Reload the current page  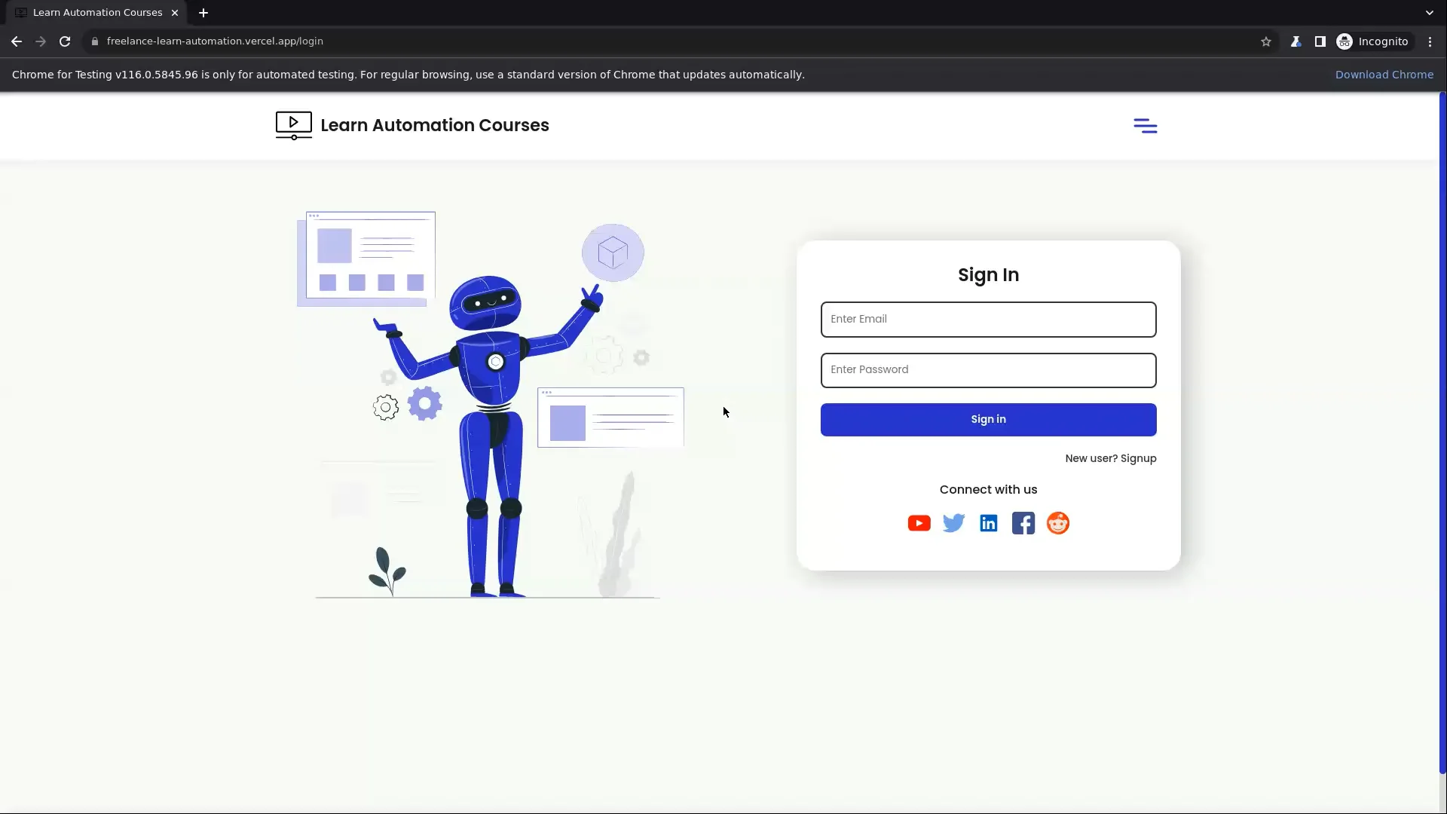[x=65, y=41]
